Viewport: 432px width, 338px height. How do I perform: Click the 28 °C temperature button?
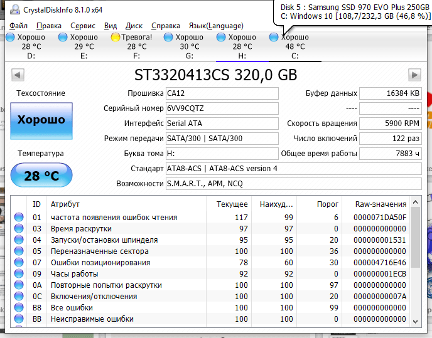41,175
